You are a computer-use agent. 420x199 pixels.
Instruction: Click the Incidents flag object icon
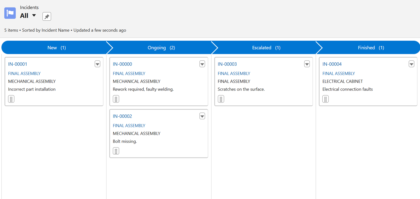tap(10, 13)
